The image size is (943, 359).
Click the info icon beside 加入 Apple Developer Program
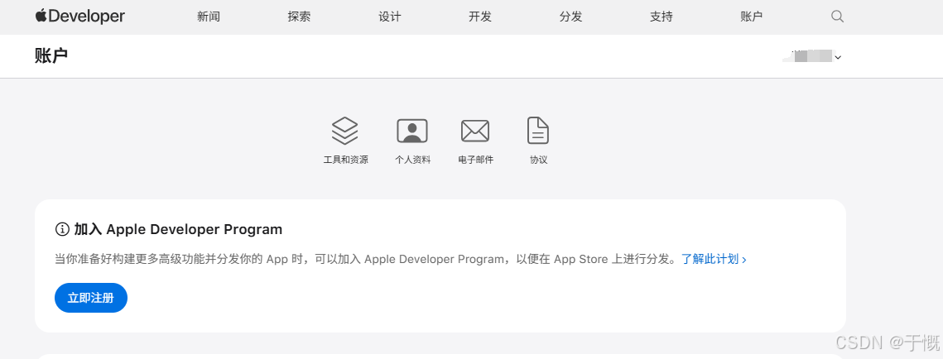pyautogui.click(x=62, y=229)
